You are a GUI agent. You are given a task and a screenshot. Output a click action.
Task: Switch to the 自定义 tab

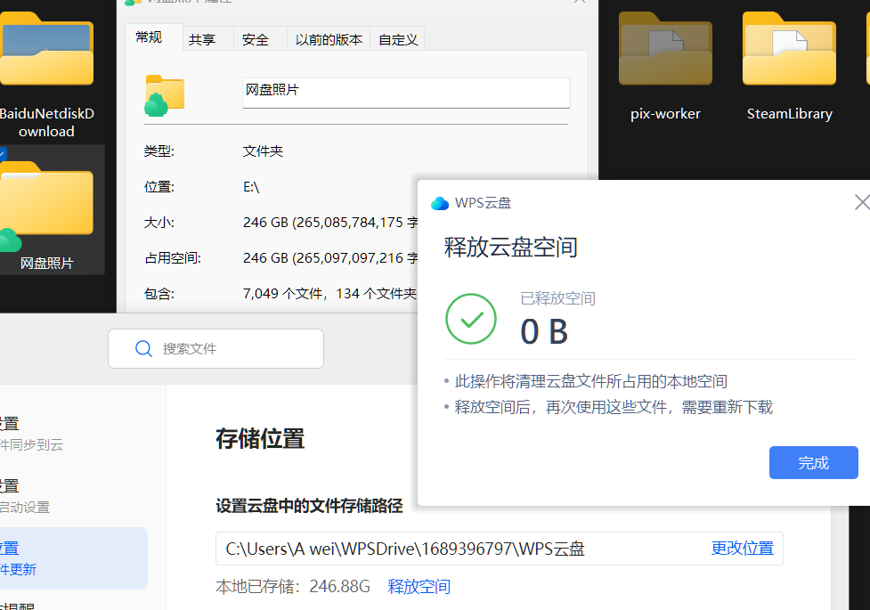(398, 39)
